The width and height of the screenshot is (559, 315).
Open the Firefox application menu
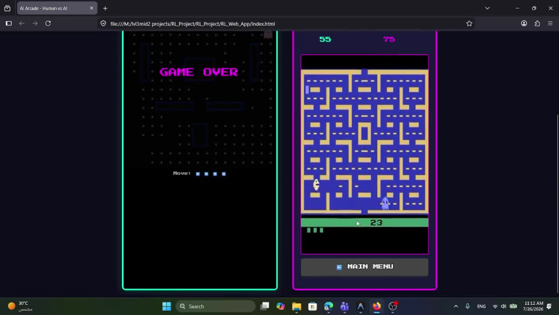coord(550,23)
